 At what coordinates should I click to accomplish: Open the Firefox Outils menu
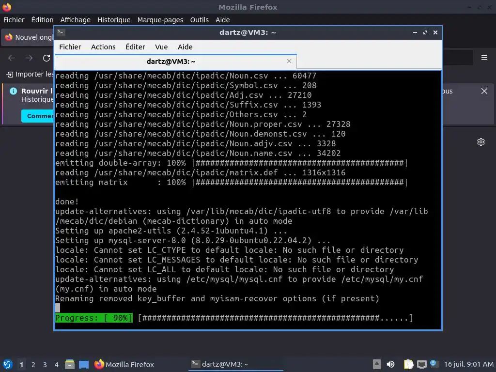[x=199, y=20]
